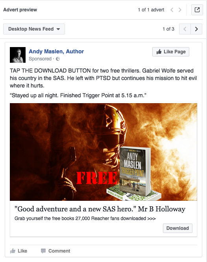Click the globe public audience icon

pos(58,59)
